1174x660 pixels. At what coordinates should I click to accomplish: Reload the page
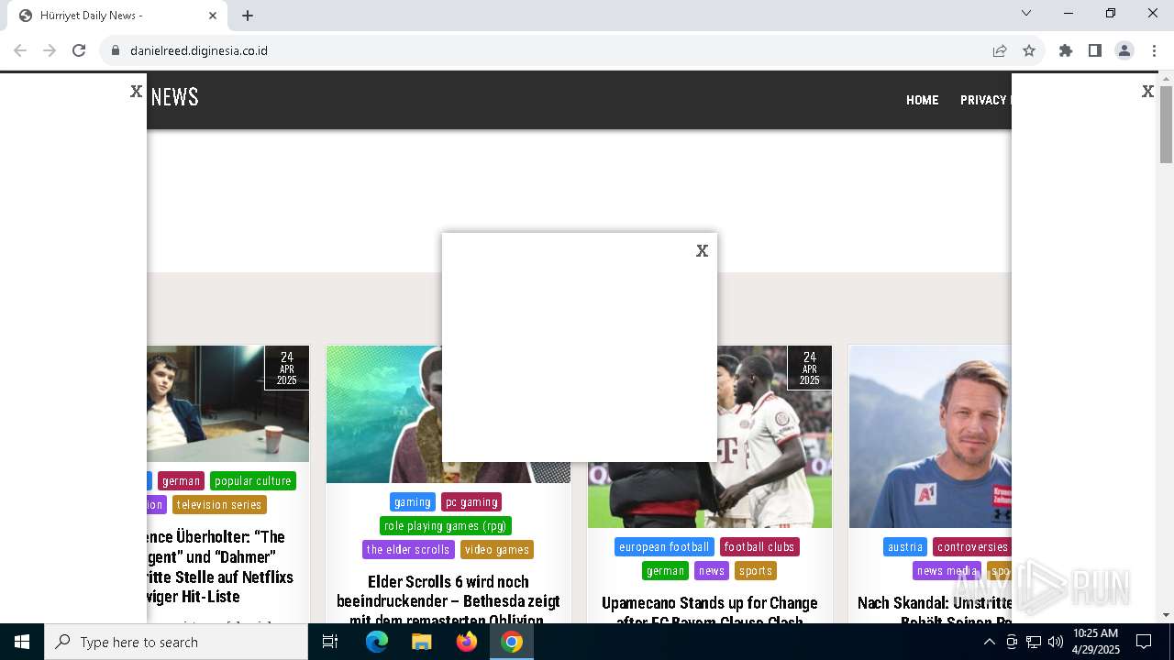tap(79, 50)
